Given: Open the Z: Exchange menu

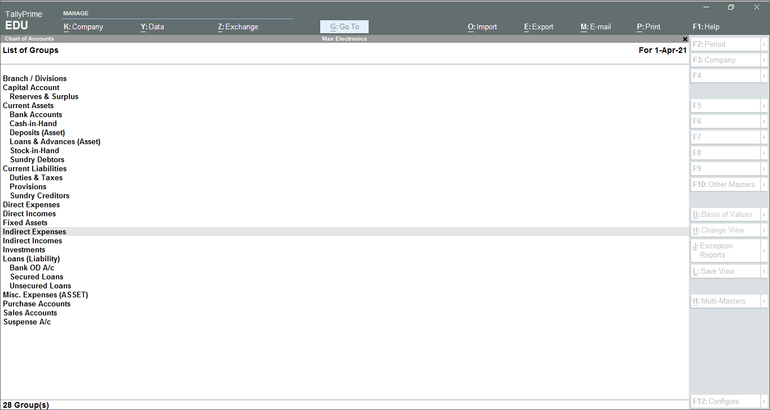Looking at the screenshot, I should coord(238,26).
